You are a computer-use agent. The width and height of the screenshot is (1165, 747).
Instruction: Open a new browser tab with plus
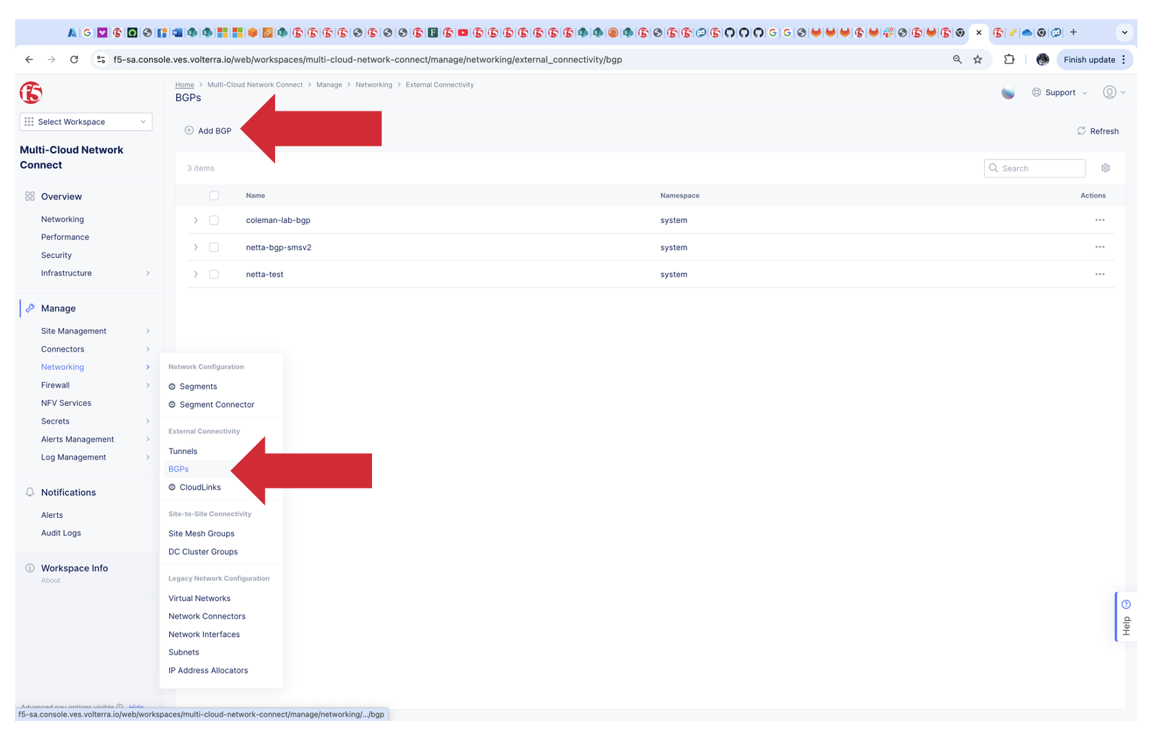point(1073,32)
